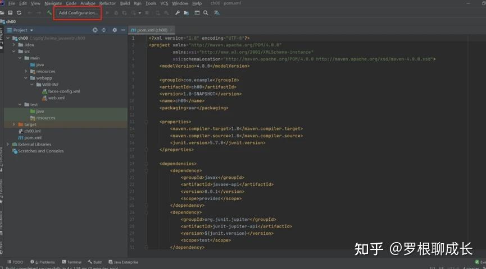Click the Run Anything toolbar icon
486x269 pixels.
pyautogui.click(x=197, y=13)
